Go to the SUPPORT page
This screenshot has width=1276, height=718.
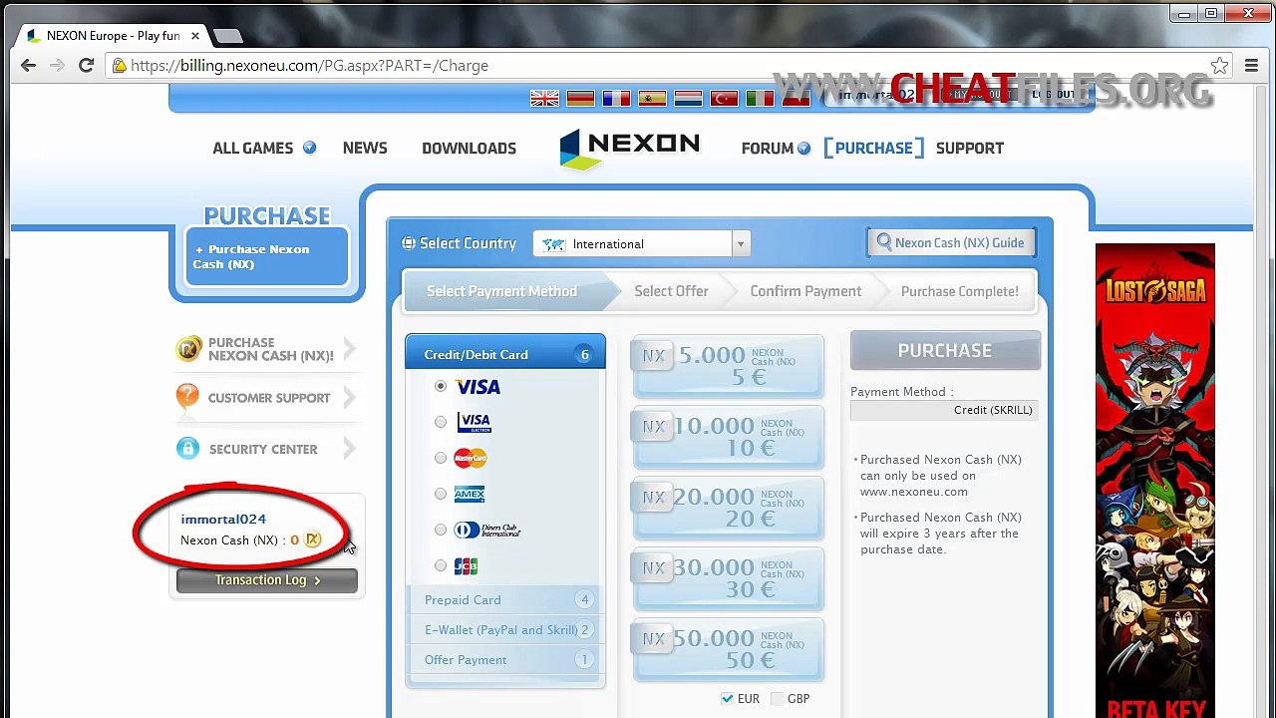coord(970,148)
